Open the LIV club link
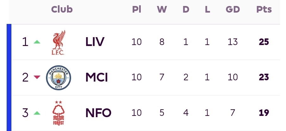286x131 pixels. tap(95, 42)
